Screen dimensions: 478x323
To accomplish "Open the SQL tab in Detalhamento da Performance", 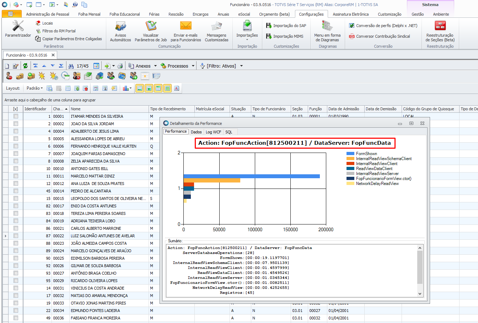I will [229, 132].
